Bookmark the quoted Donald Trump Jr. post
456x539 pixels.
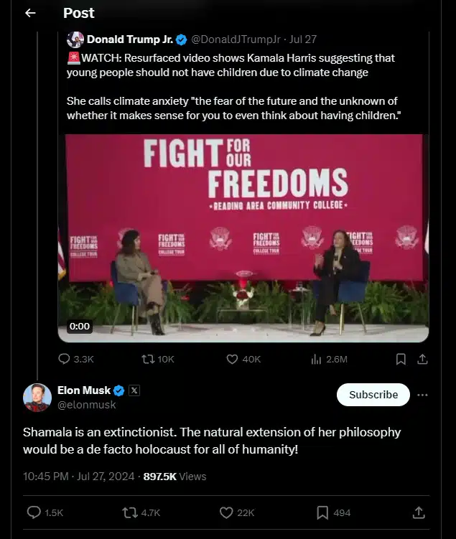401,359
